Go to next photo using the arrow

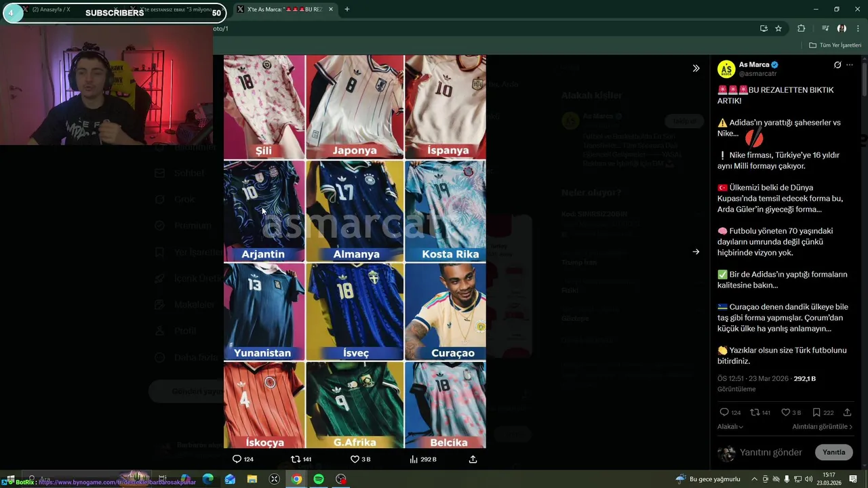click(x=696, y=251)
